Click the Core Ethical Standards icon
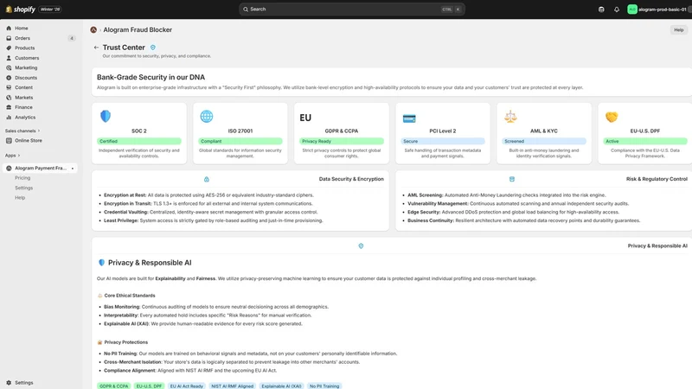692x389 pixels. [99, 296]
